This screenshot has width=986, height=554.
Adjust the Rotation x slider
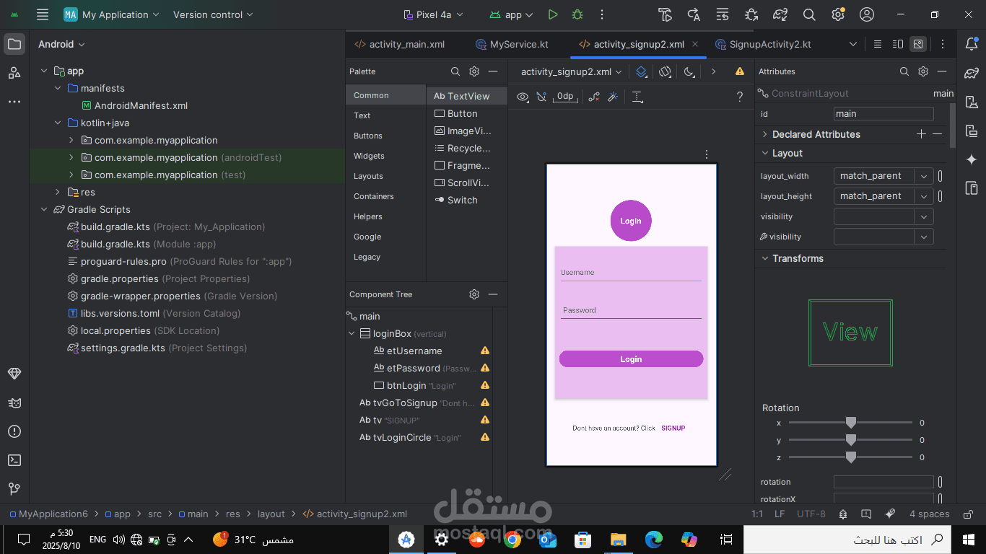coord(851,423)
